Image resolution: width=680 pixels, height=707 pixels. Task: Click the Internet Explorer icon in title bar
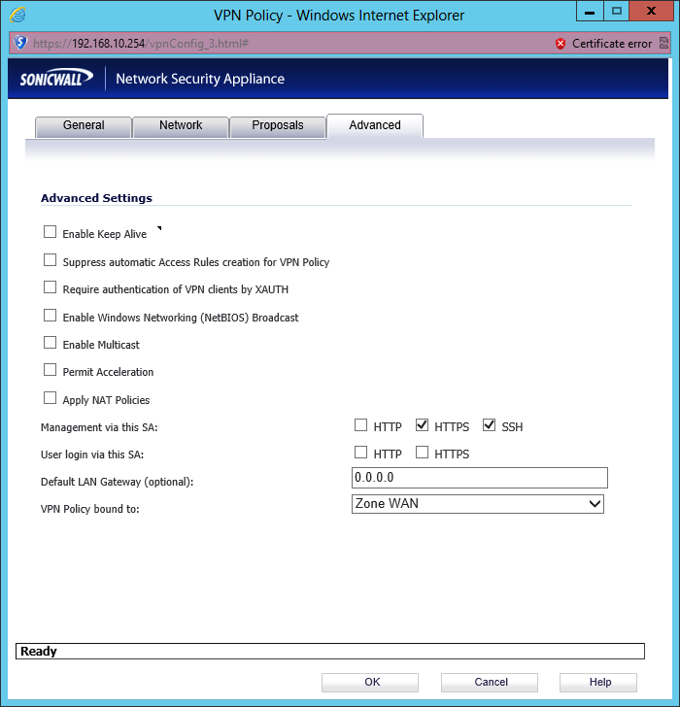pyautogui.click(x=17, y=15)
